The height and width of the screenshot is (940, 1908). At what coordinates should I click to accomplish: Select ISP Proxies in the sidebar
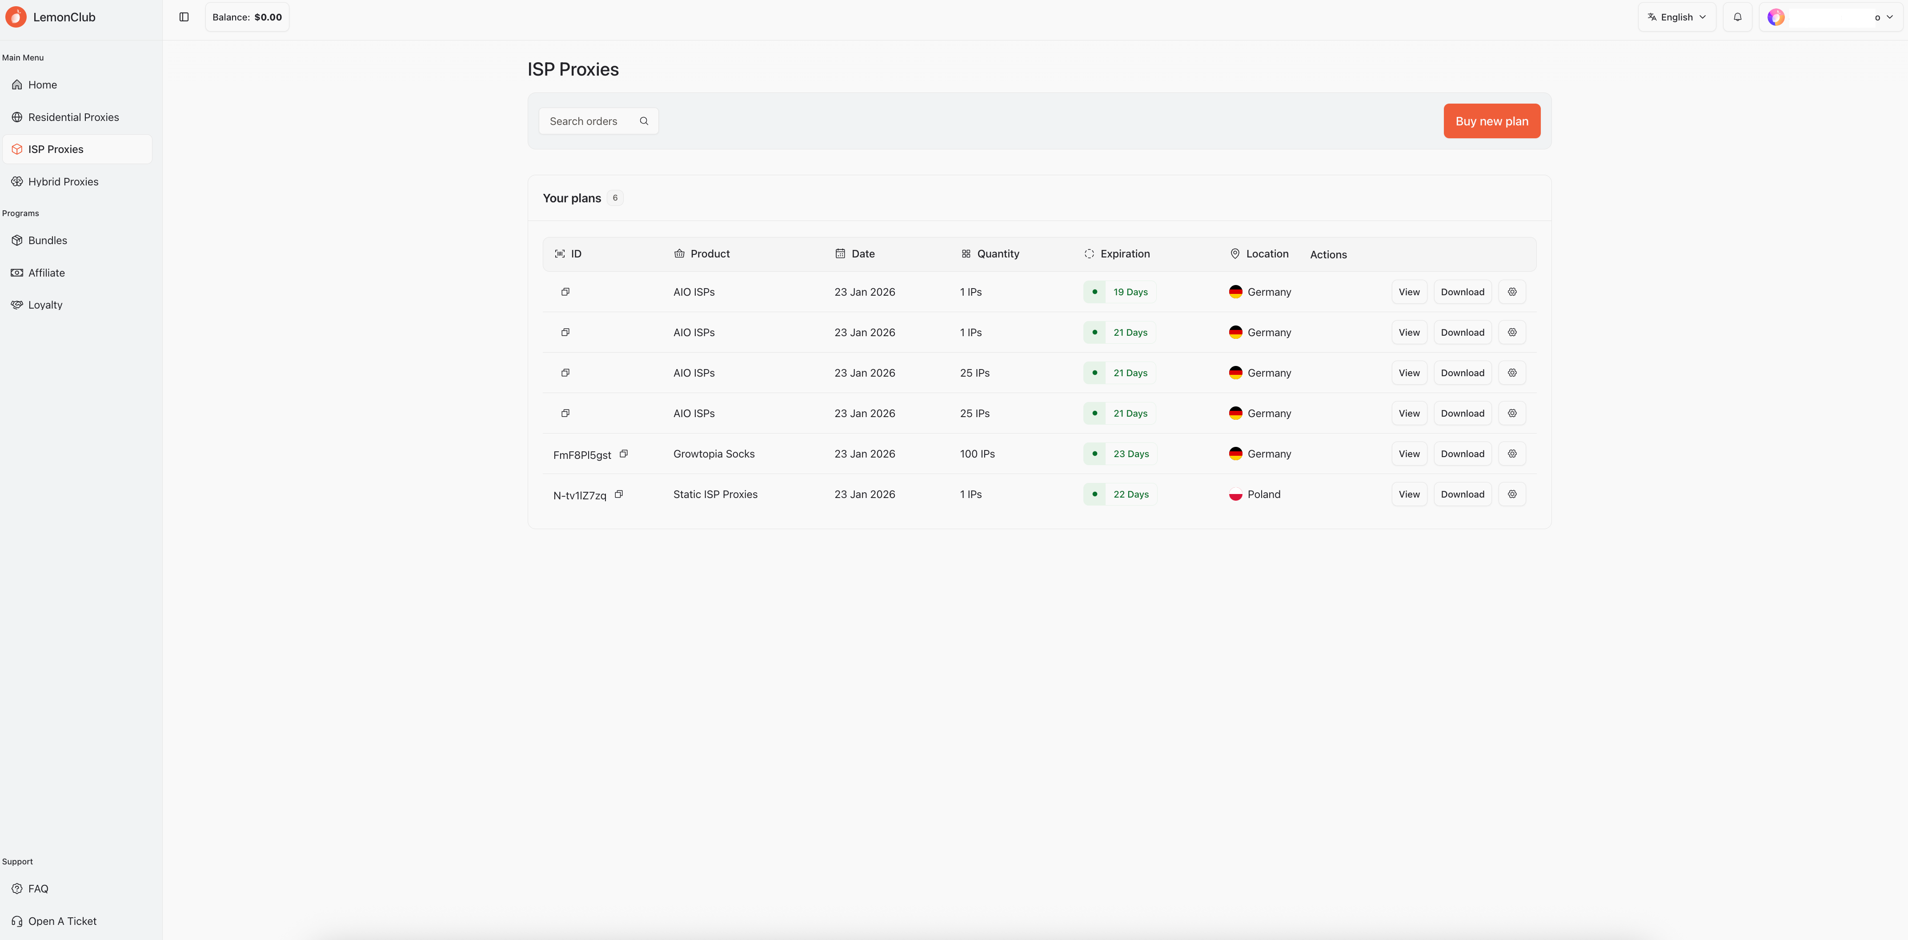77,150
